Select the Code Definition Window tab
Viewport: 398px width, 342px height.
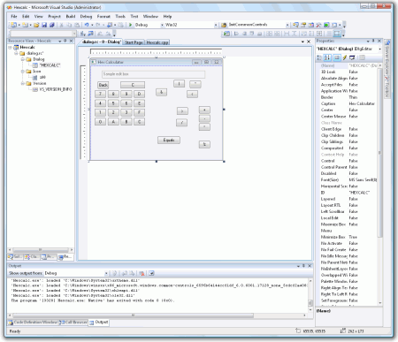point(33,323)
